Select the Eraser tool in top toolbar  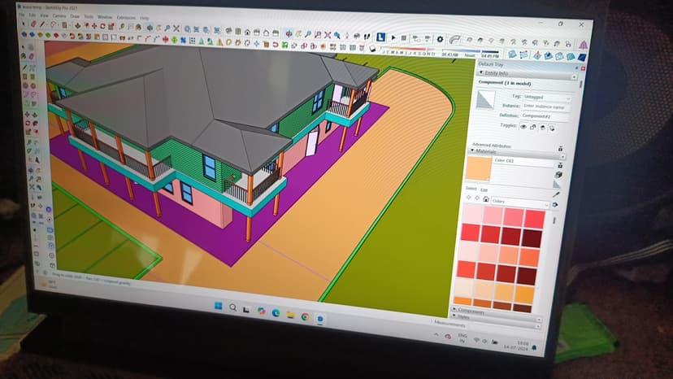(x=33, y=24)
